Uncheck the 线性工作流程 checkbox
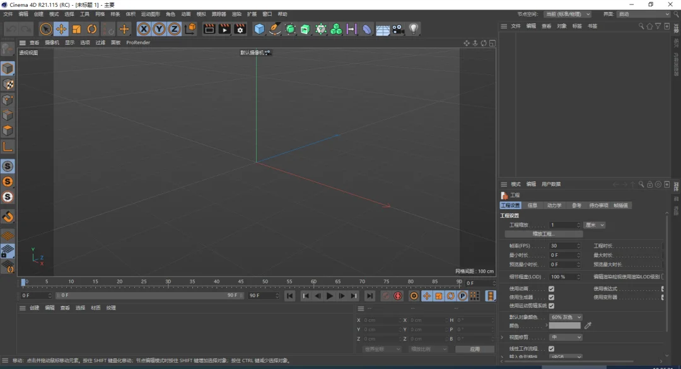 click(x=551, y=349)
